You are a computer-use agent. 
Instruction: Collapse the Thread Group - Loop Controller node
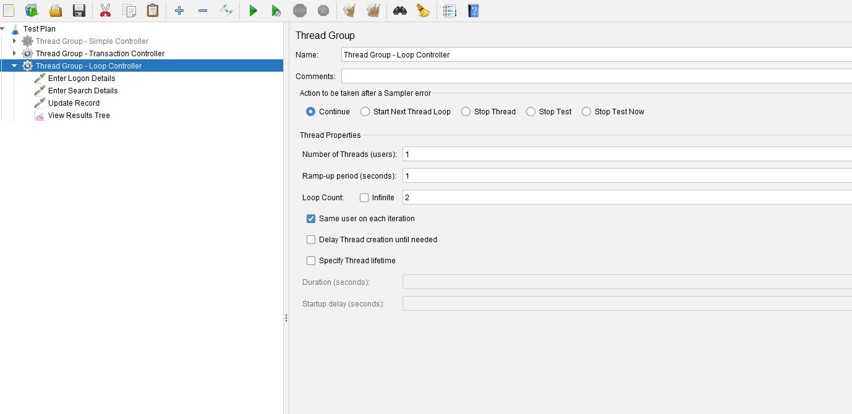coord(14,65)
